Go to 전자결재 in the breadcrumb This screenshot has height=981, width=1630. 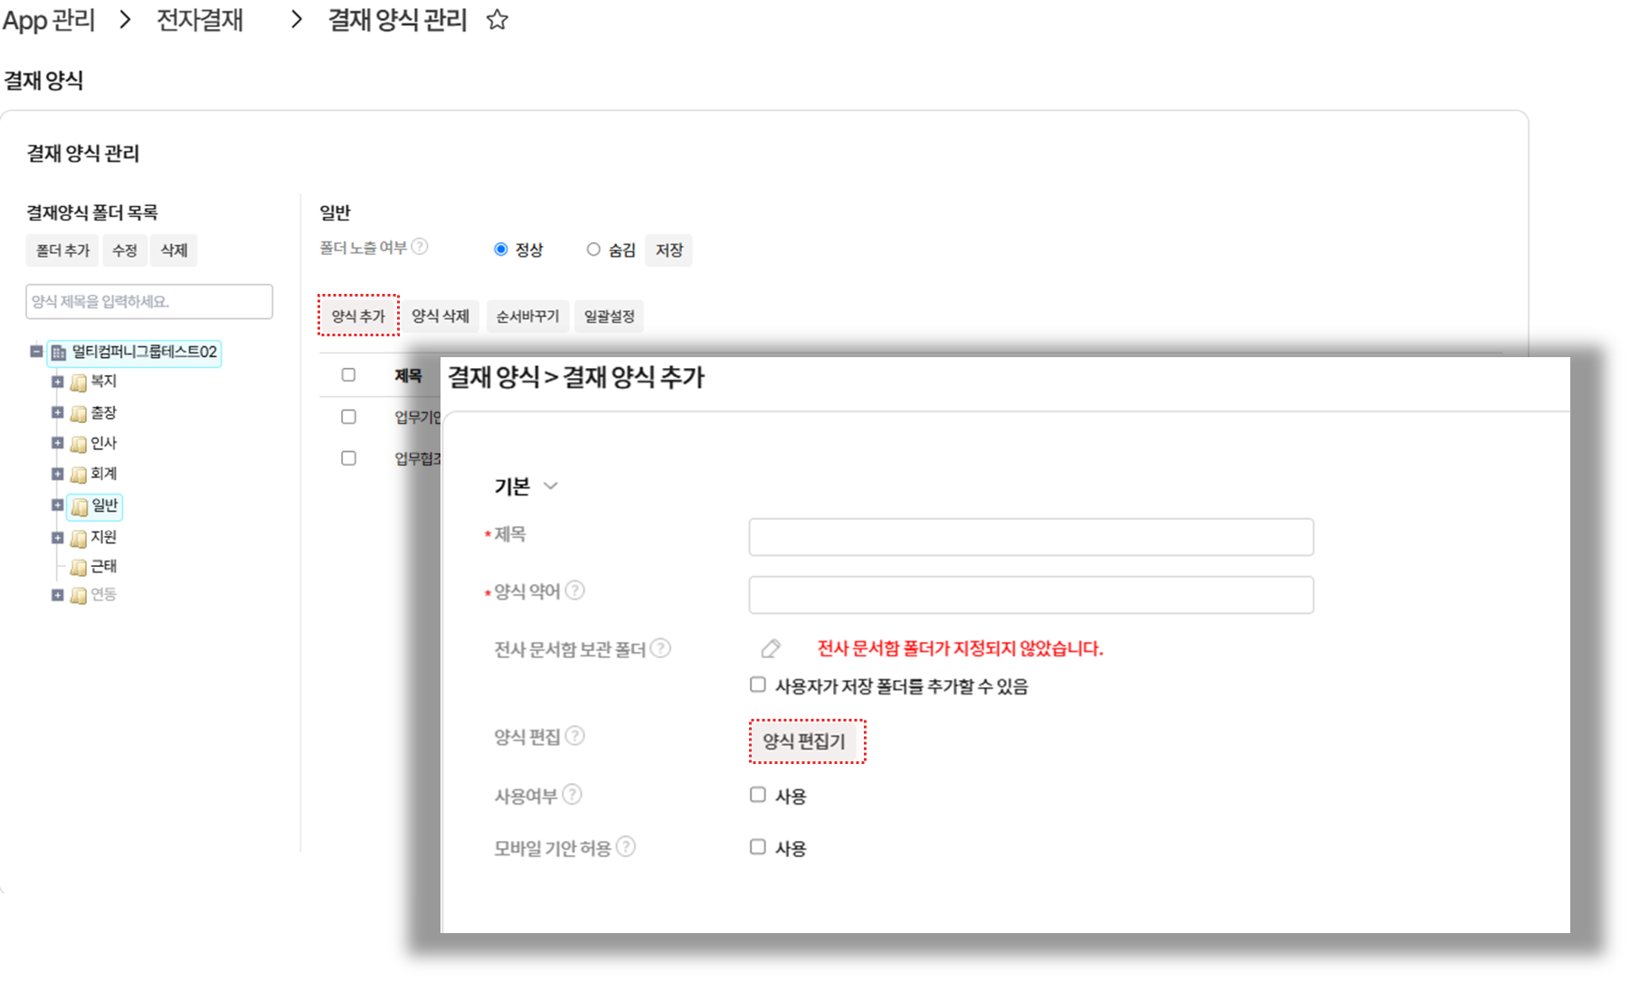pos(200,20)
